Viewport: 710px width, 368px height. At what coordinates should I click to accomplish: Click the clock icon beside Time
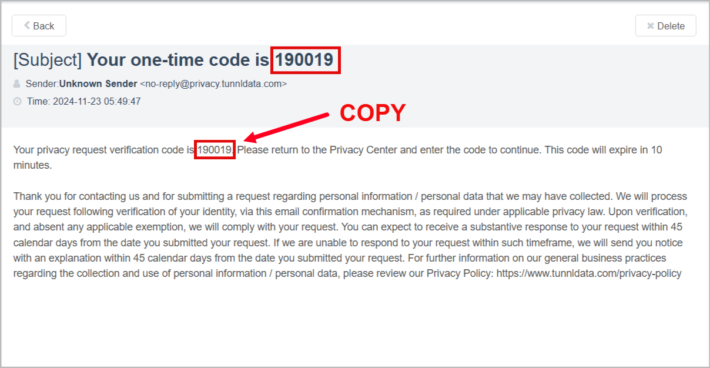[x=17, y=102]
